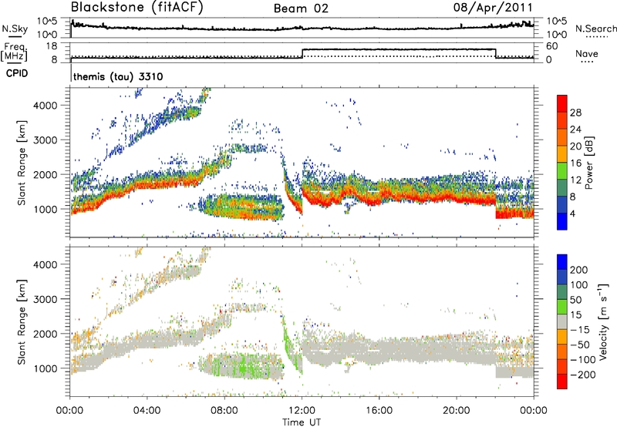The width and height of the screenshot is (617, 427).
Task: Click the "Freq. [MHz]" axis label
Action: 14,52
